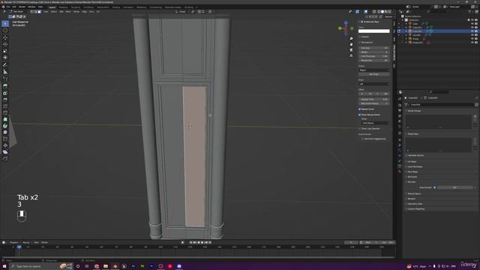Uncheck Show Mouse Events option
This screenshot has width=480, height=270.
[360, 115]
